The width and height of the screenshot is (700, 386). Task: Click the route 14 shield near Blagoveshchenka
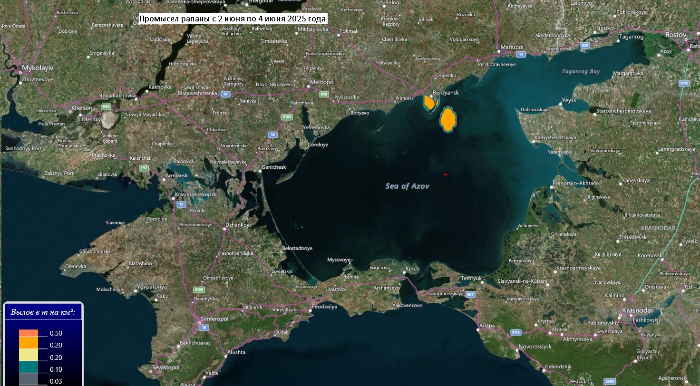coord(225,94)
